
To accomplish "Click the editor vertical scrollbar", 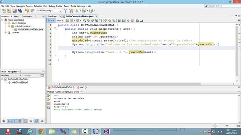I will pos(237,51).
